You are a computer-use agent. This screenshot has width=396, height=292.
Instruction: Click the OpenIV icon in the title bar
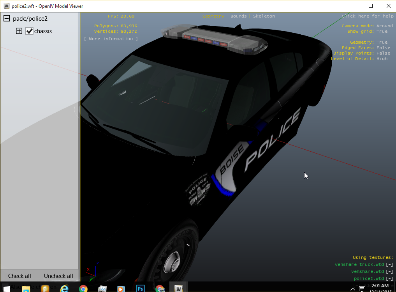pyautogui.click(x=7, y=6)
